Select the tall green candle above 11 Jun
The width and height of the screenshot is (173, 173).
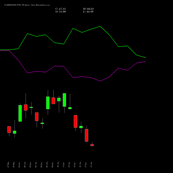(64, 100)
